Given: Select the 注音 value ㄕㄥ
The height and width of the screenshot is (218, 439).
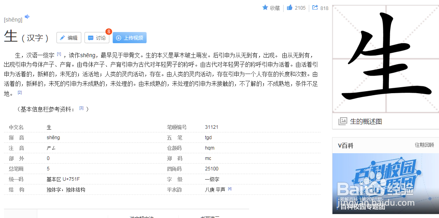Looking at the screenshot, I should pos(51,148).
